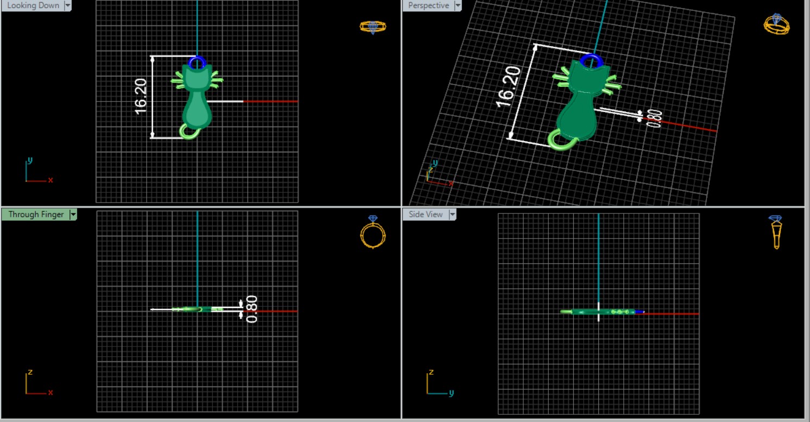Select the curled cat tail in Perspective view
Image resolution: width=810 pixels, height=422 pixels.
coord(556,140)
